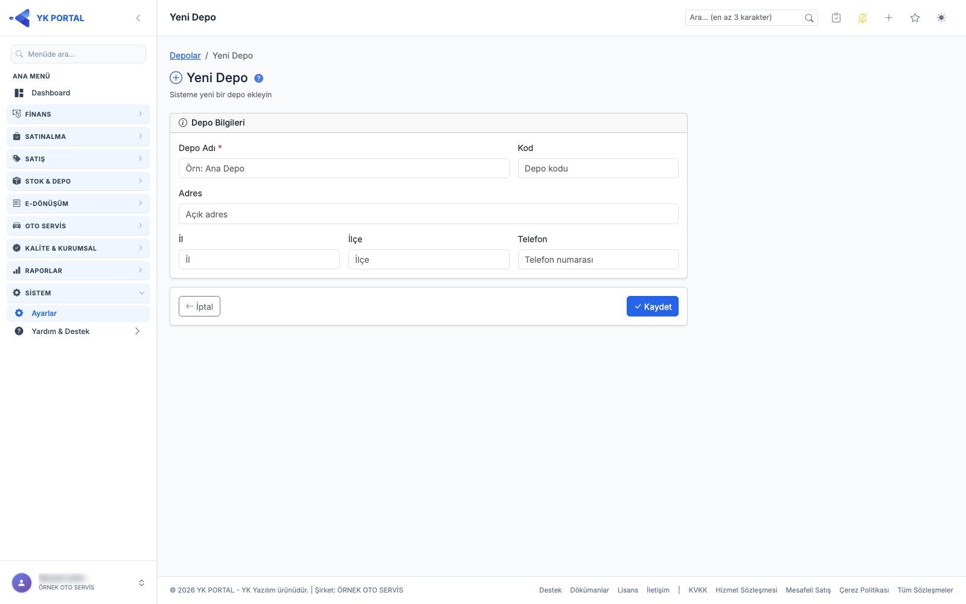Expand the SATIŞ menu section
This screenshot has width=966, height=604.
78,159
